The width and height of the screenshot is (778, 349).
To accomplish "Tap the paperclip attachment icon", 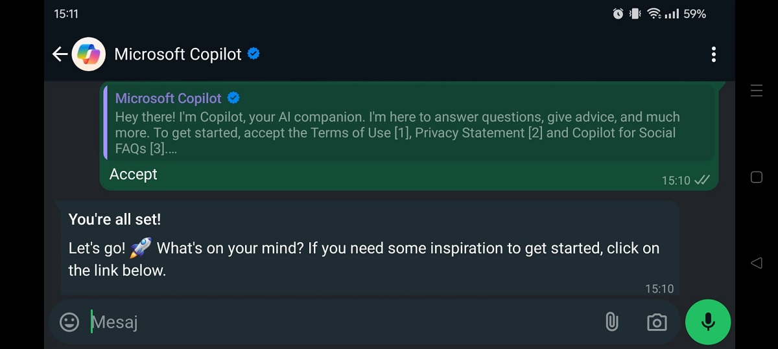I will coord(611,322).
